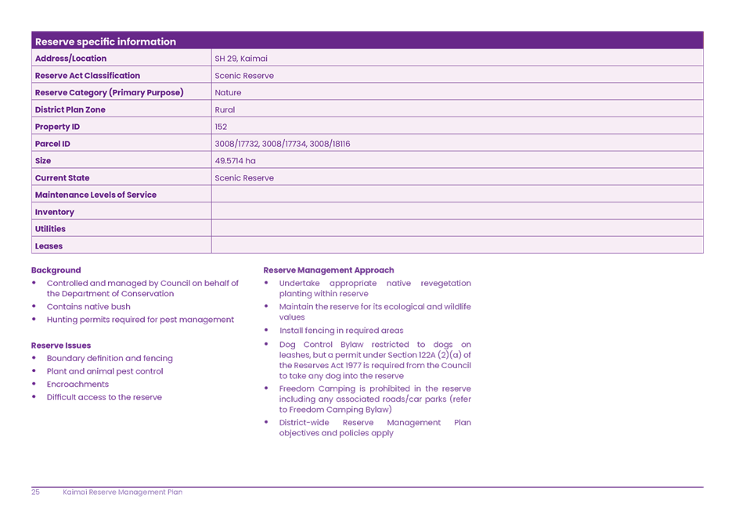Click the Background section heading
The image size is (735, 519).
coord(55,270)
